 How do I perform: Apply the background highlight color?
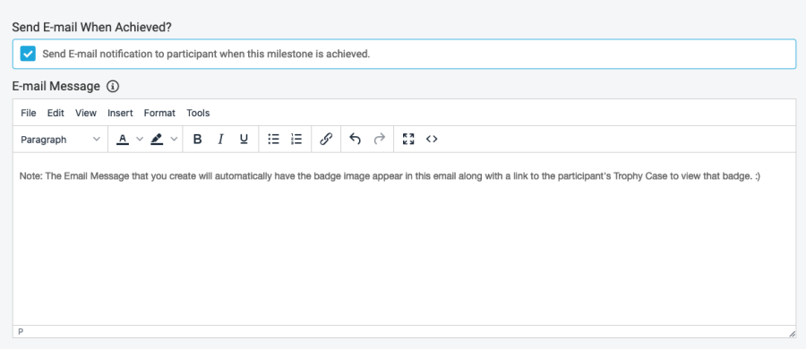pos(157,140)
